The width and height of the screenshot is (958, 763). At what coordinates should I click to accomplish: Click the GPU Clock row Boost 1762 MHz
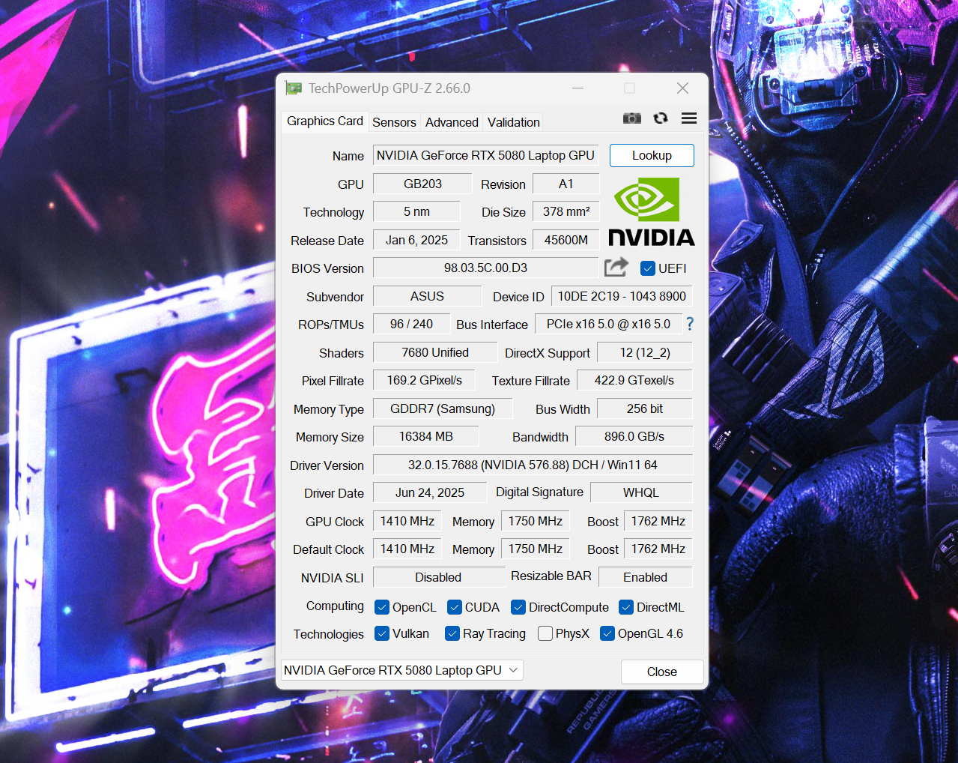pos(658,521)
